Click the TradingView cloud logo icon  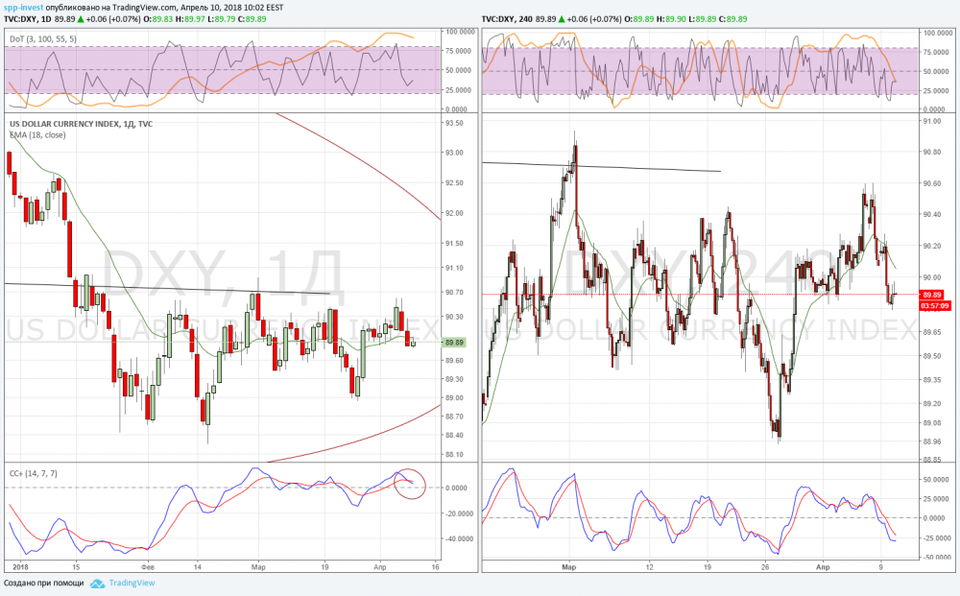click(x=97, y=584)
